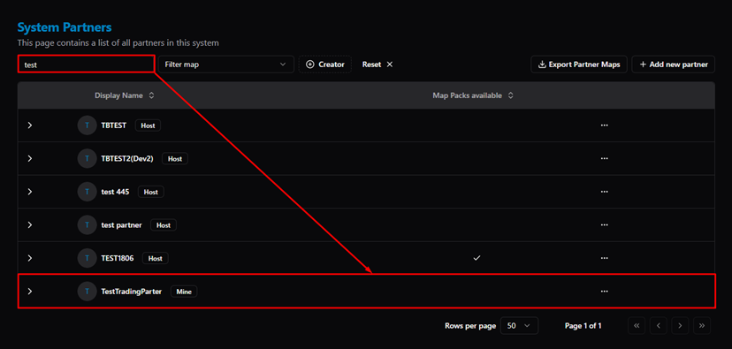Click the Host badge on test 445
Screen dimensions: 732x349
[x=151, y=192]
